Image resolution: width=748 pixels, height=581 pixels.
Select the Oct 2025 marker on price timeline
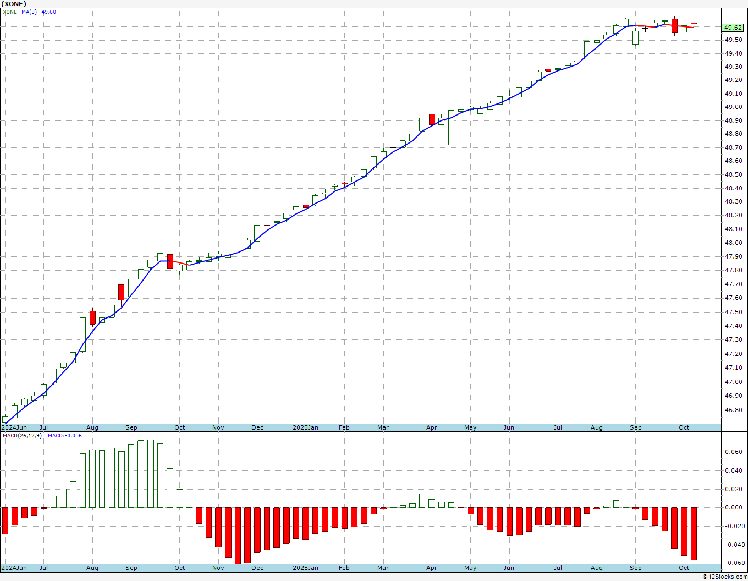tap(684, 427)
